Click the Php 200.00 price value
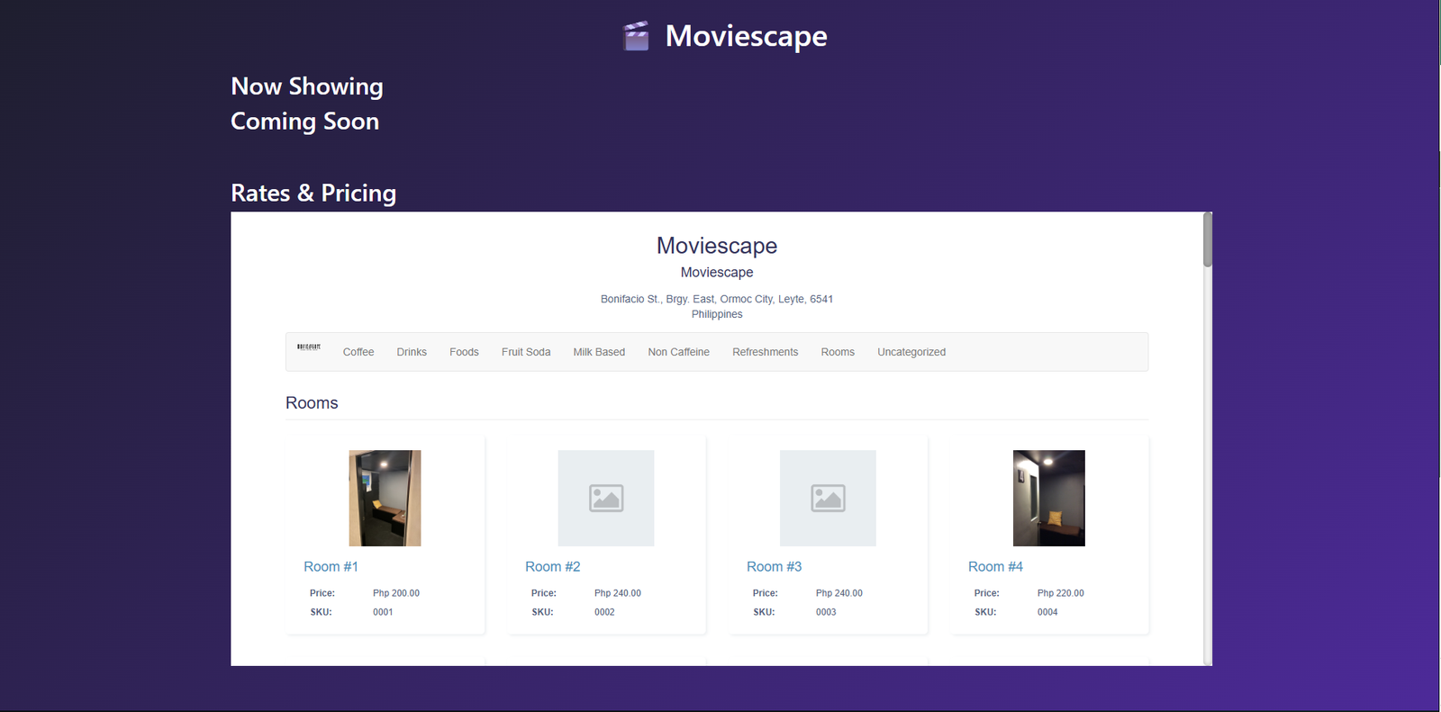 point(396,593)
